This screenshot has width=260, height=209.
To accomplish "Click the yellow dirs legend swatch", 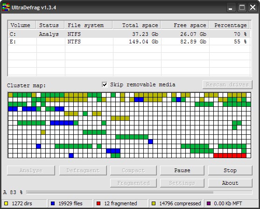I will click(6, 203).
